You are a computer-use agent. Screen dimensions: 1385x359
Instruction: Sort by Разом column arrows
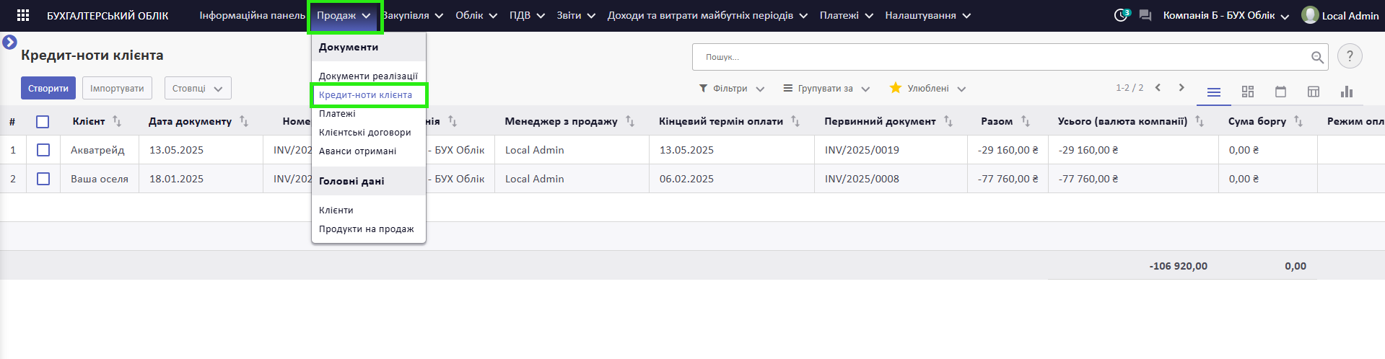click(x=1026, y=121)
